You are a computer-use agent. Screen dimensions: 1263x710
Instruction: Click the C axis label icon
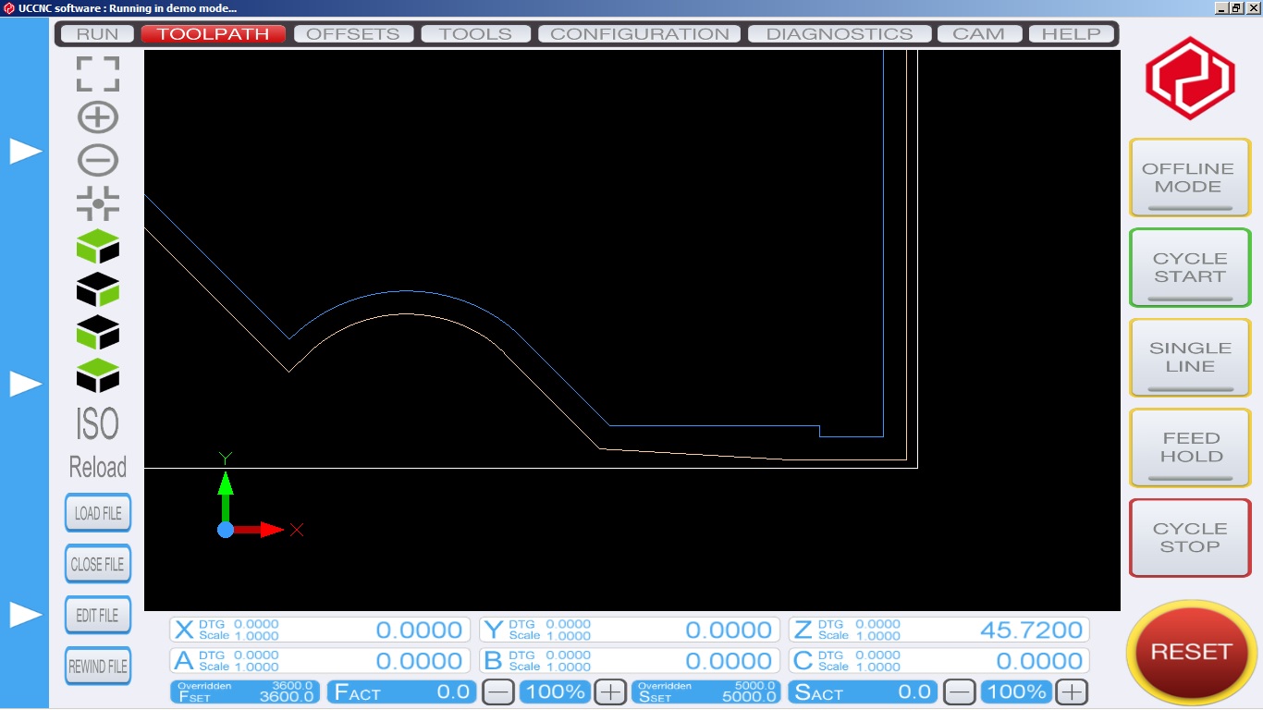coord(803,661)
